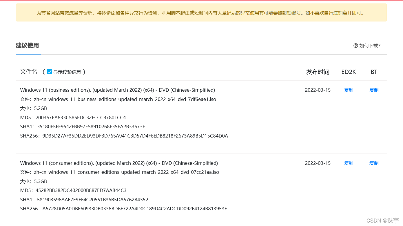Viewport: 403px width, 226px height.
Task: Click the 大小：5.2GB size text
Action: pos(34,108)
